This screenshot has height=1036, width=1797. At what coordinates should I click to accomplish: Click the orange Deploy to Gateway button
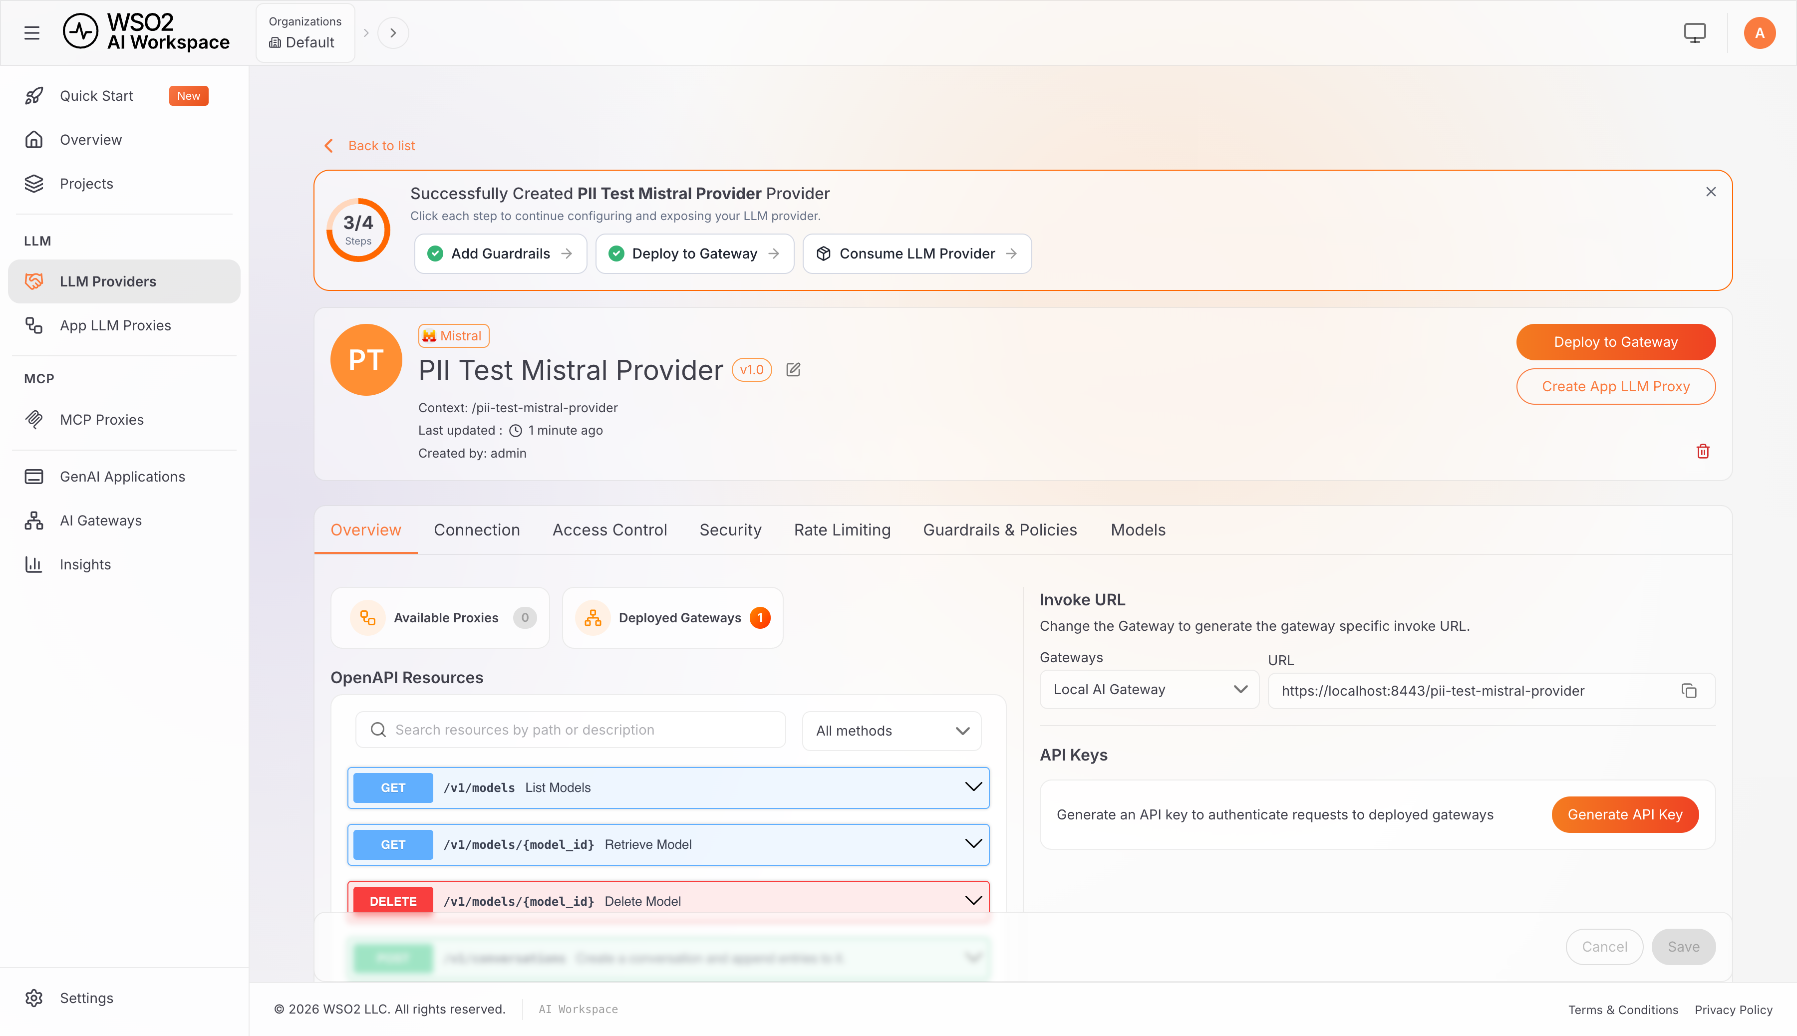[x=1615, y=341]
